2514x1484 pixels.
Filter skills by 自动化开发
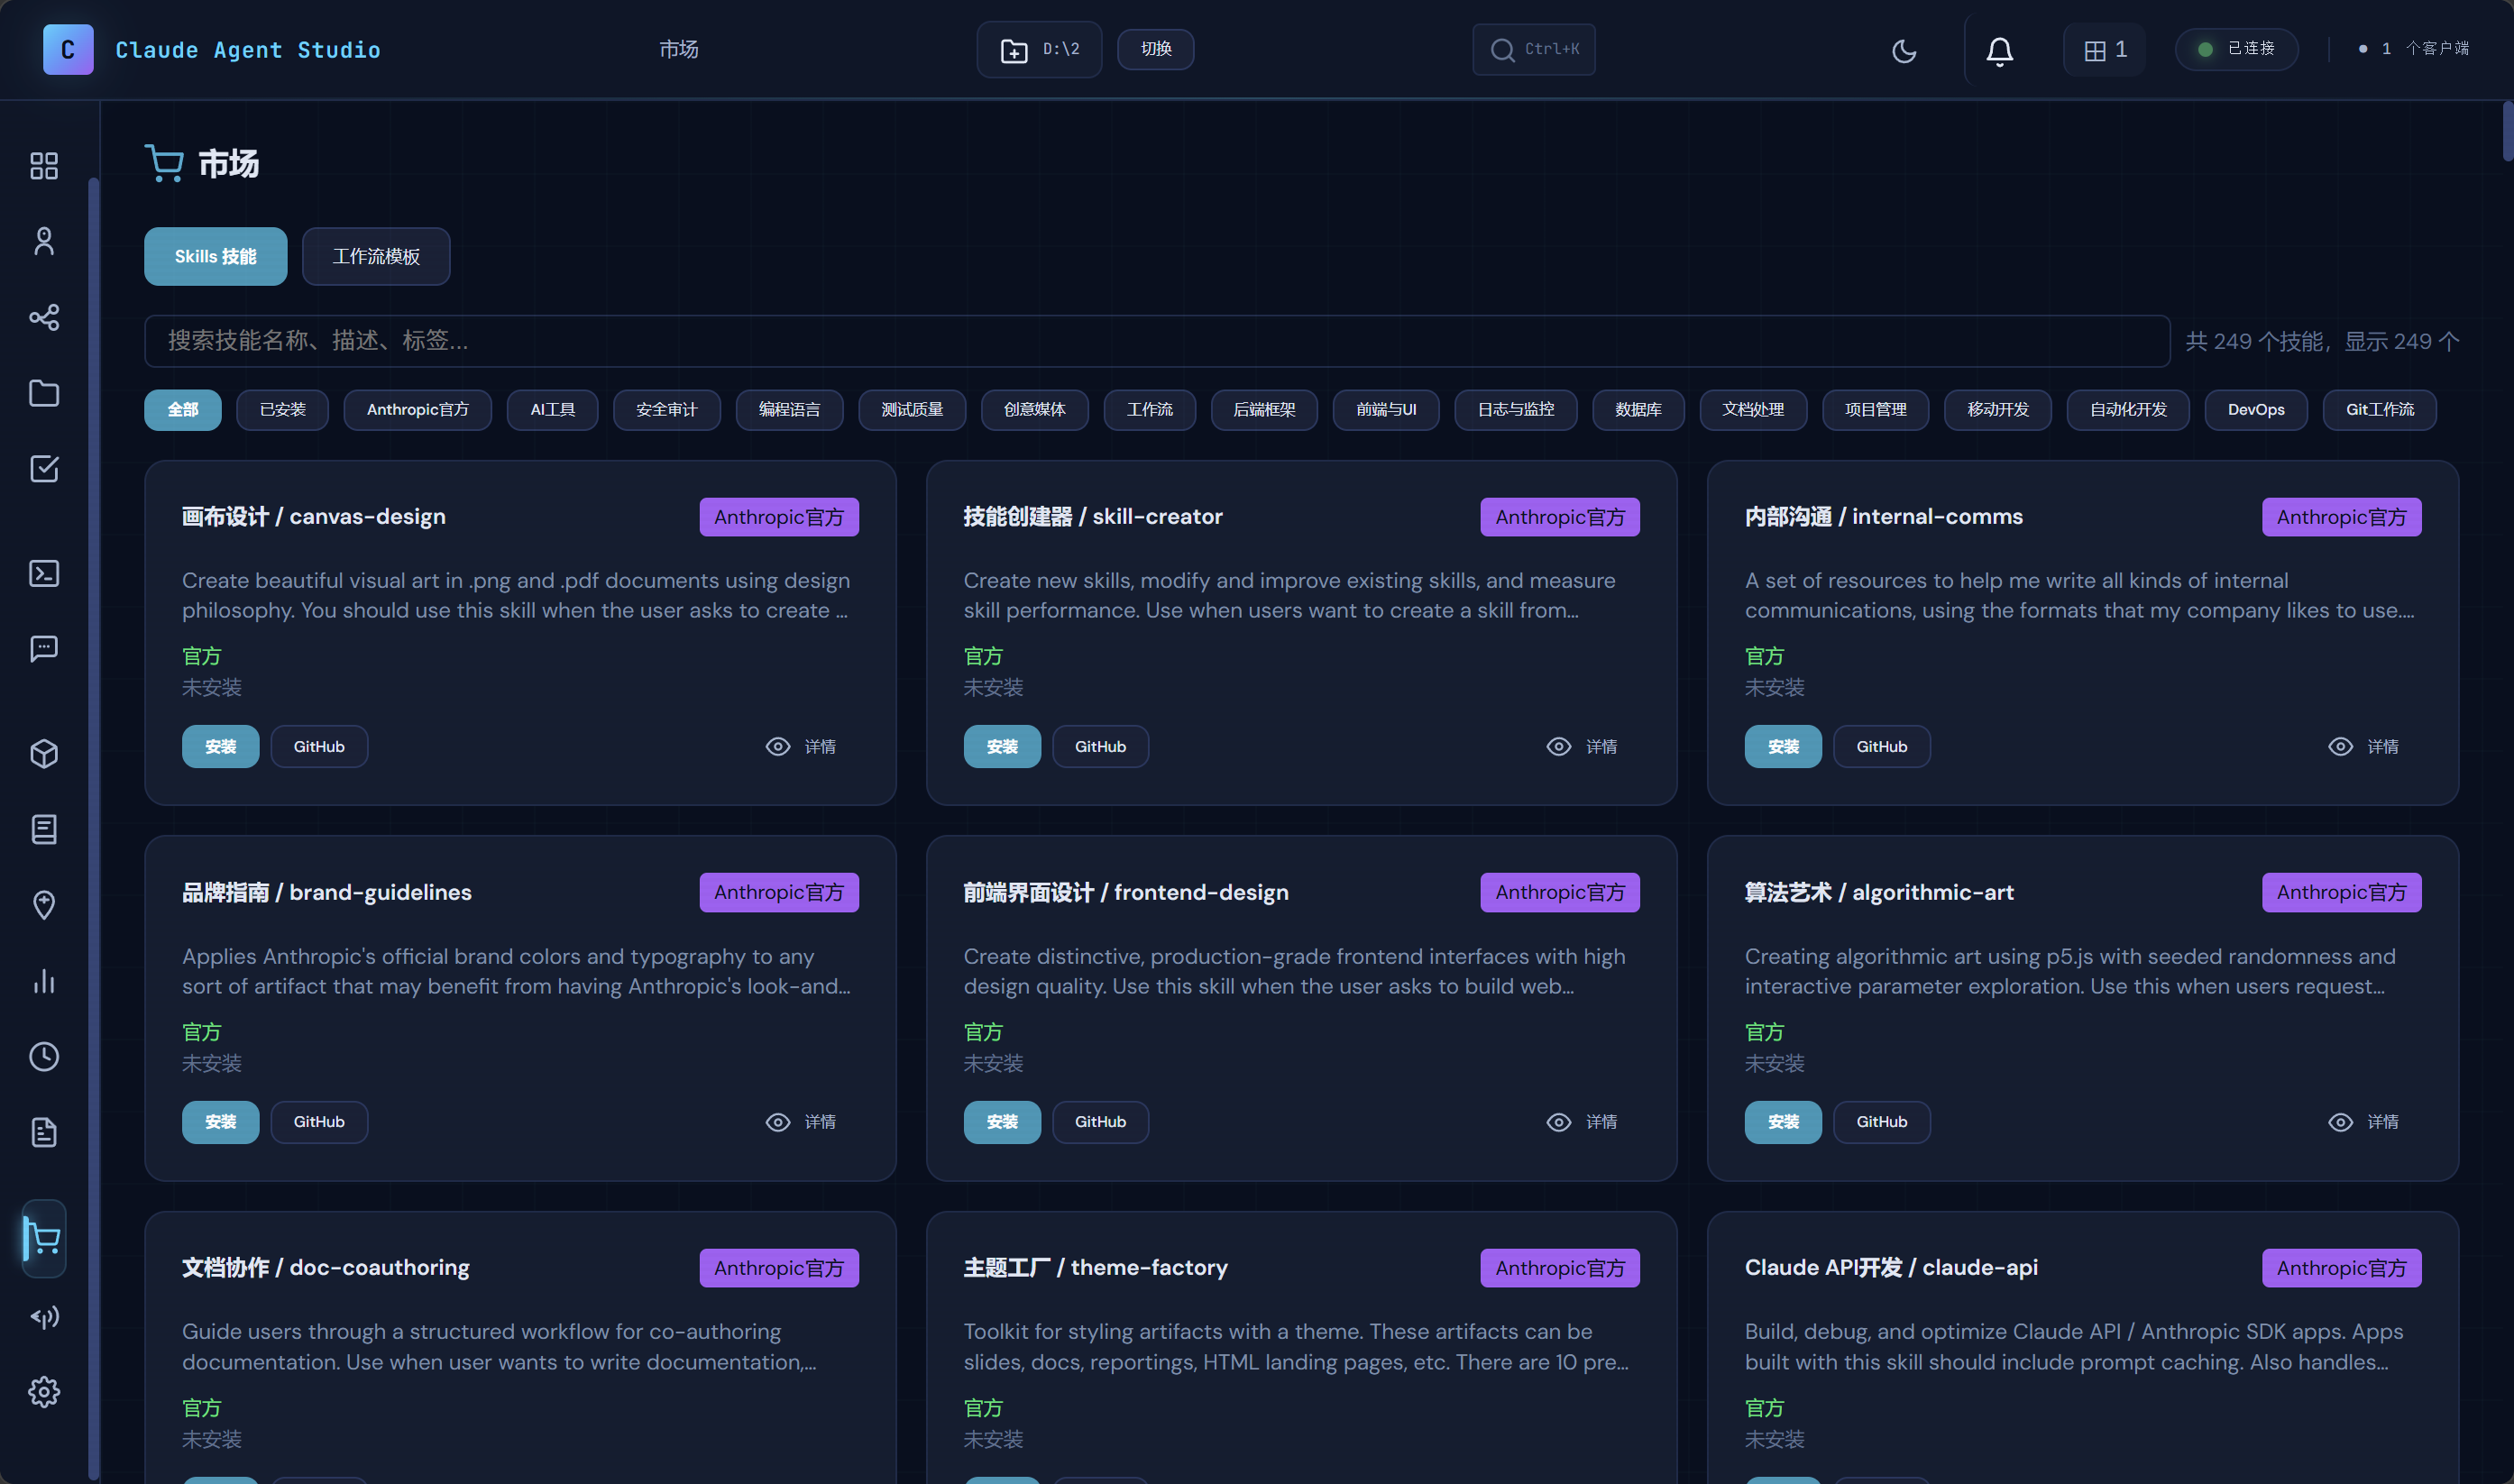pyautogui.click(x=2129, y=410)
